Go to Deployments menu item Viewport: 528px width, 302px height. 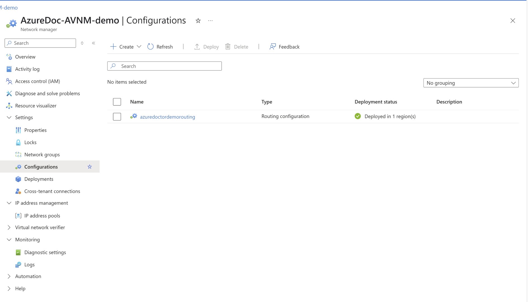[x=39, y=179]
